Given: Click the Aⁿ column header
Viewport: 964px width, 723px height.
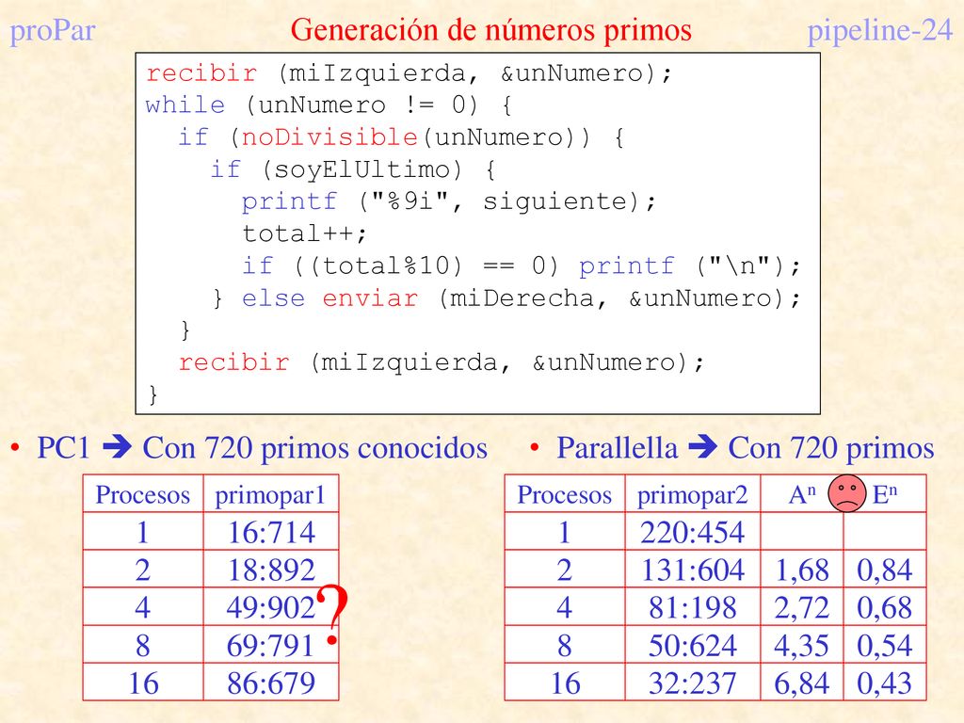Looking at the screenshot, I should pos(802,494).
